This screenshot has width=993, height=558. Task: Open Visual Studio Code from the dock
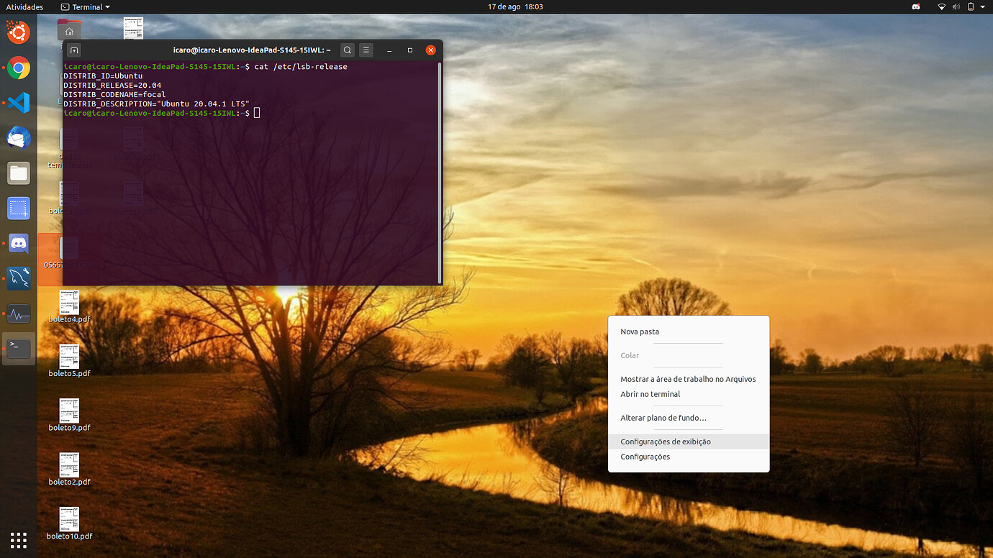tap(19, 103)
